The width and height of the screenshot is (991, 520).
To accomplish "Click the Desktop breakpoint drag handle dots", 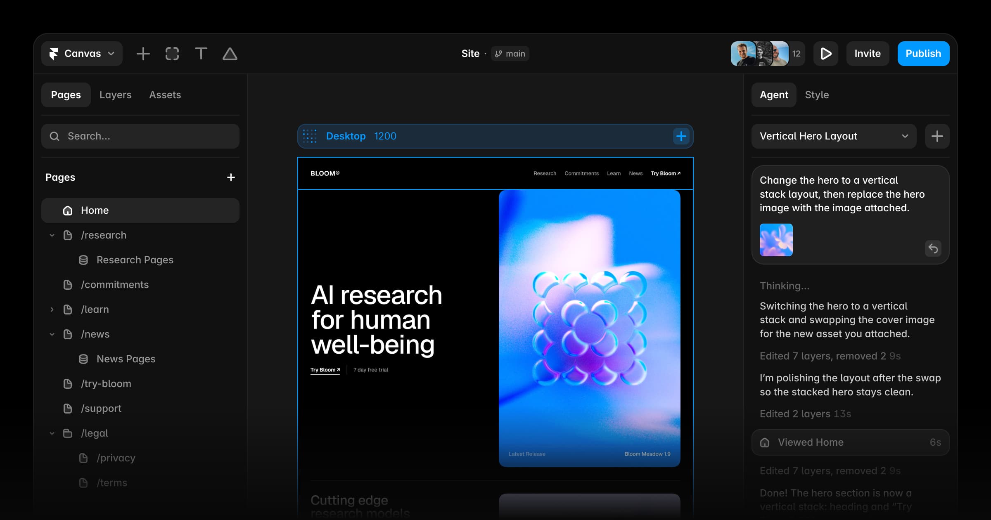I will [310, 136].
